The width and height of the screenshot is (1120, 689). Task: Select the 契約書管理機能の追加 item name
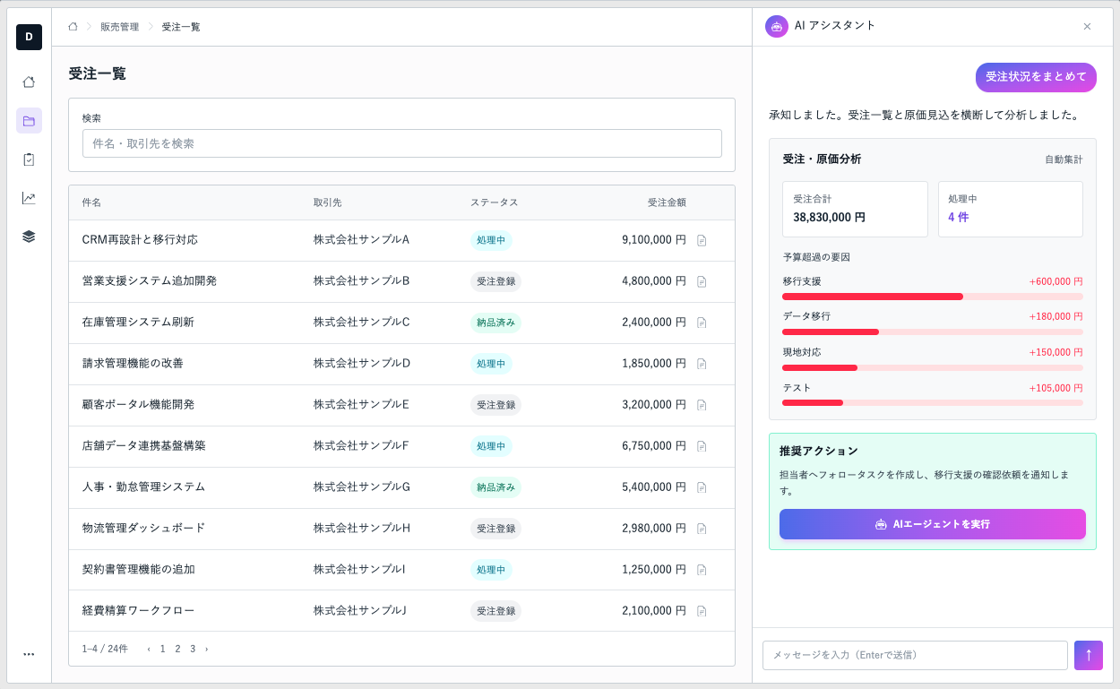click(x=138, y=570)
